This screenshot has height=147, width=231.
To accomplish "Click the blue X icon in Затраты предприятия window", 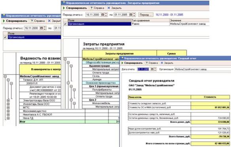I will tap(109, 8).
